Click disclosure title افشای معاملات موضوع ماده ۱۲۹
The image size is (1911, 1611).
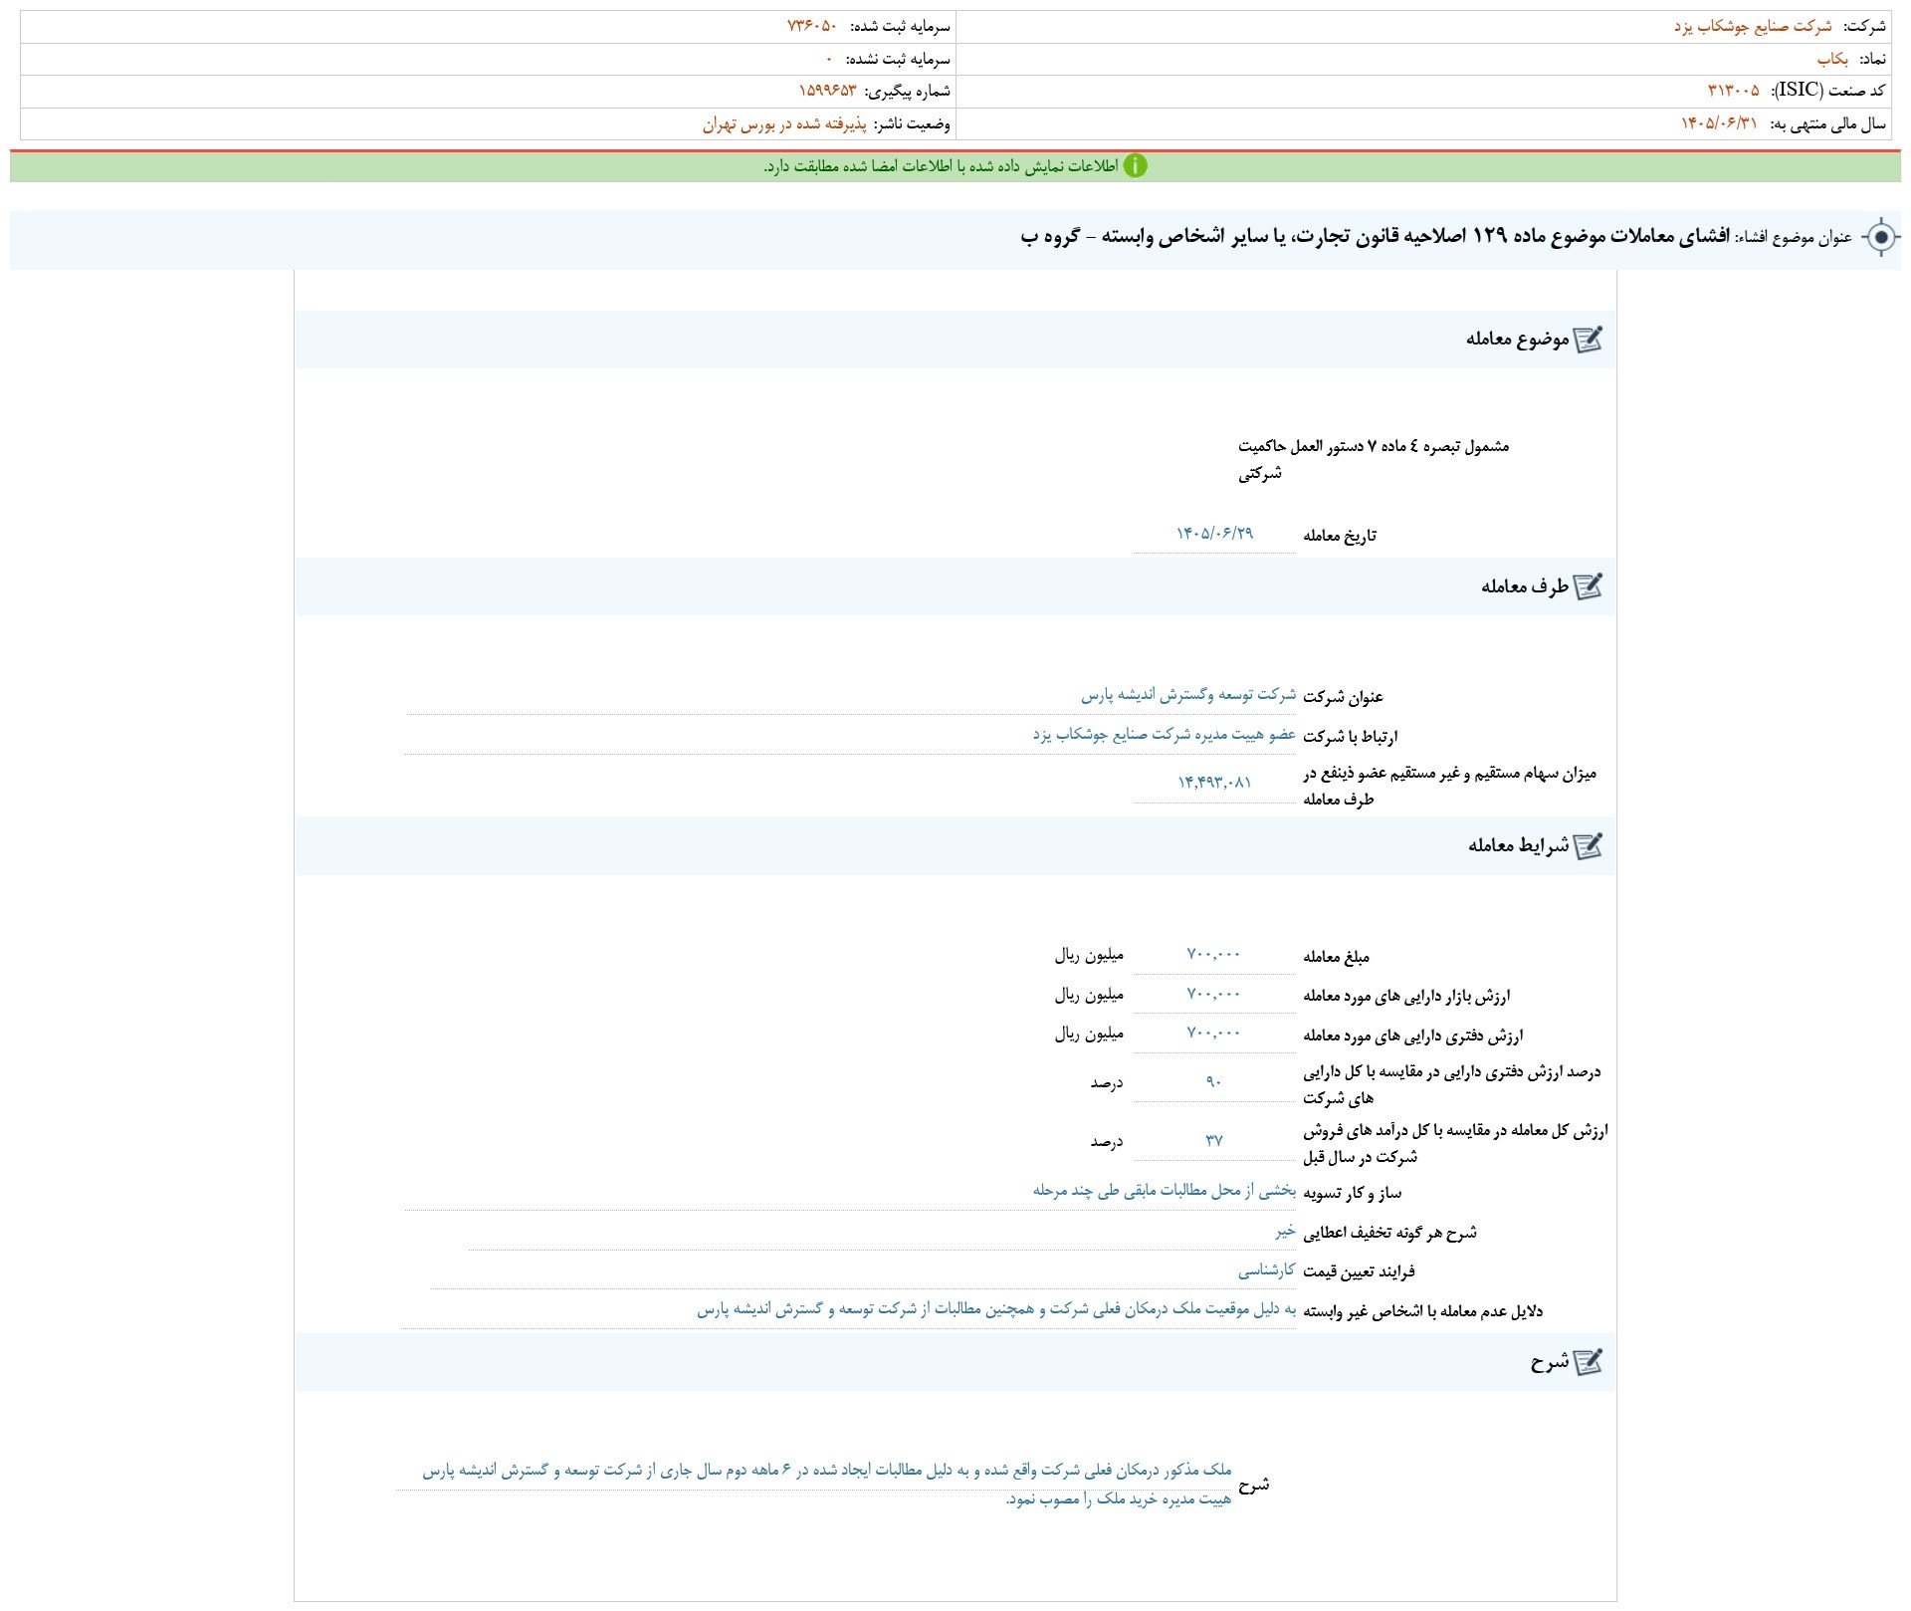[1376, 237]
